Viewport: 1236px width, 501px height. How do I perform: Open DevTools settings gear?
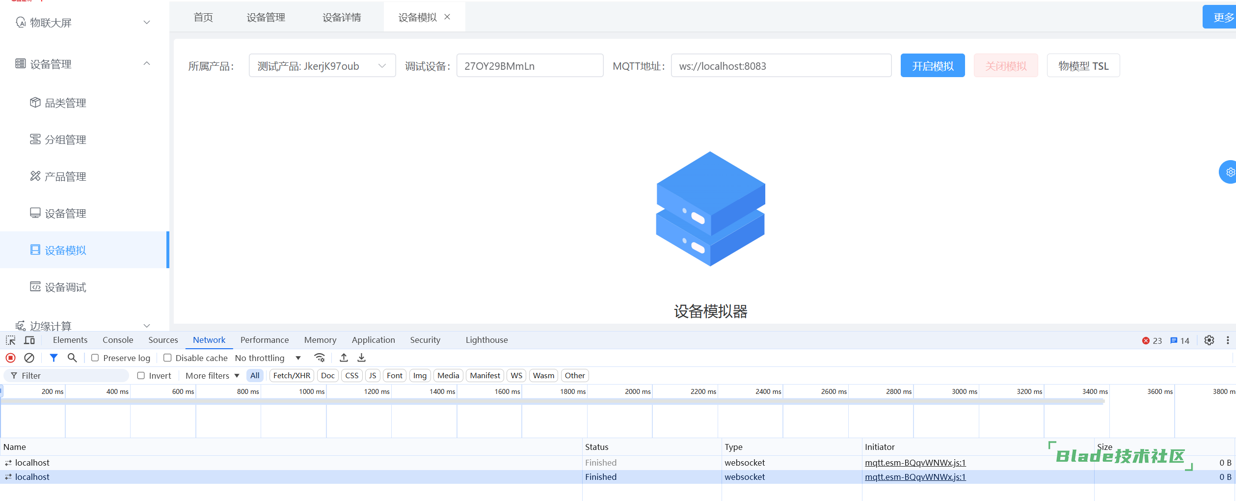(1209, 340)
